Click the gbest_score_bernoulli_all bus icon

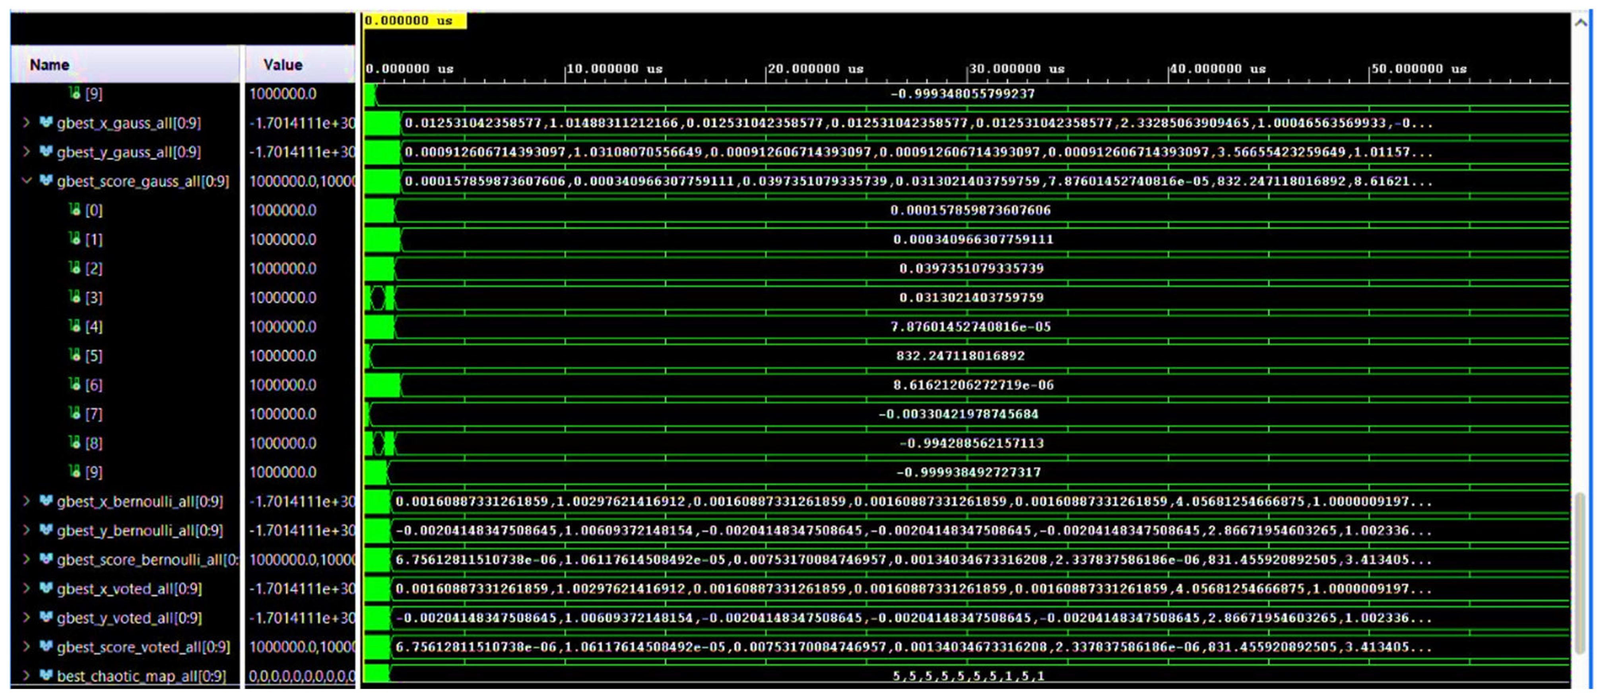pos(46,559)
